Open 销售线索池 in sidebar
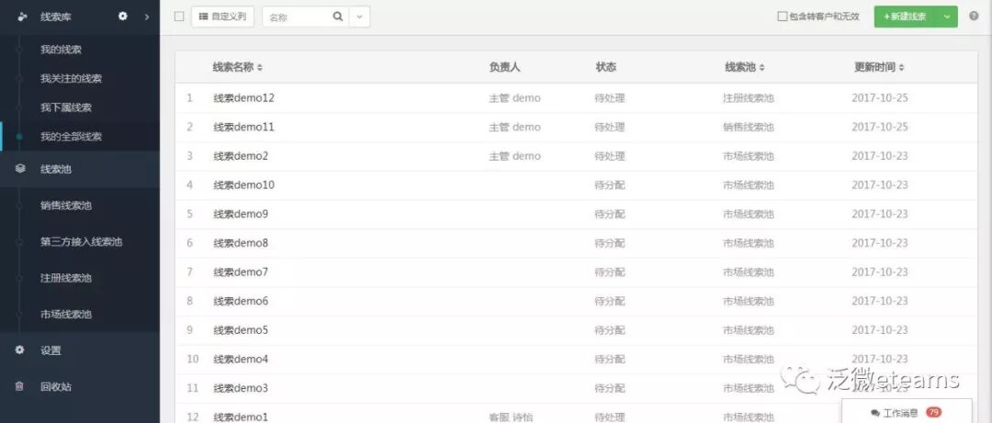The width and height of the screenshot is (992, 423). (x=66, y=206)
